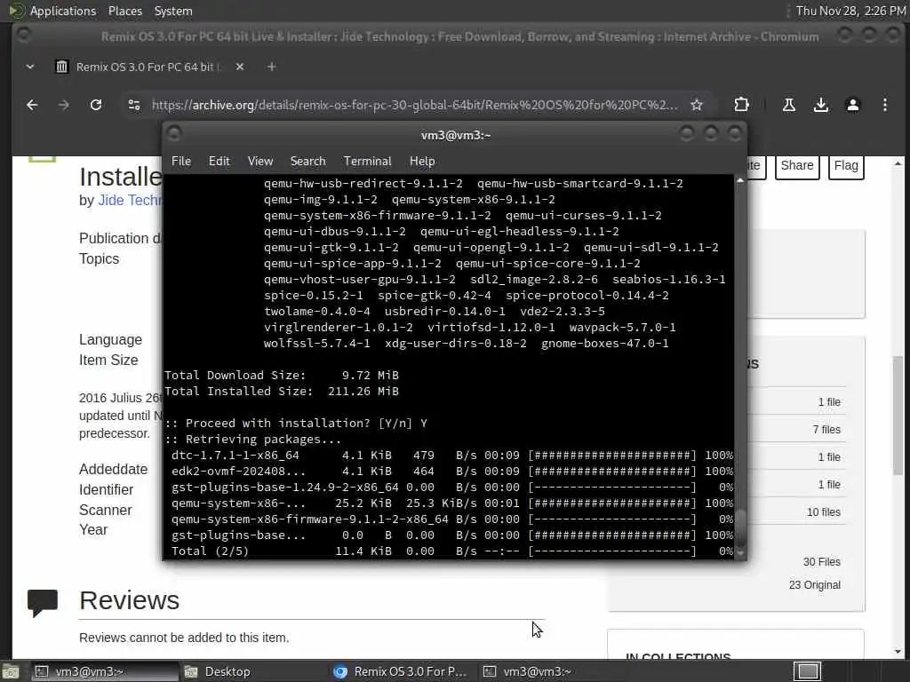
Task: Click the Reviews speech bubble icon
Action: pos(43,603)
